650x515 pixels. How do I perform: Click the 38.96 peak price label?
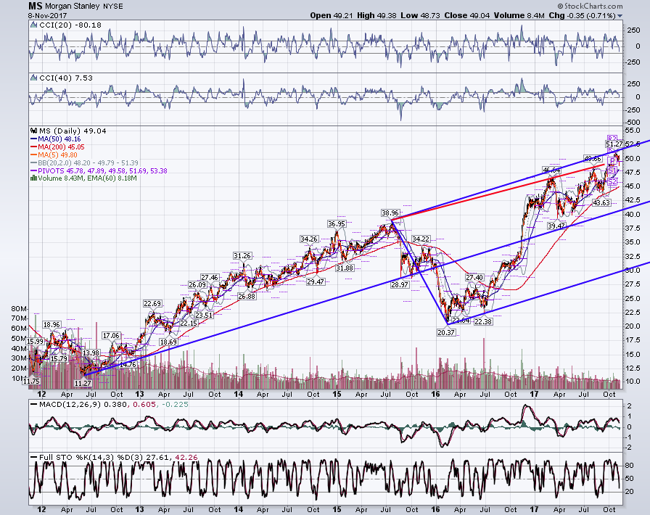pos(390,213)
